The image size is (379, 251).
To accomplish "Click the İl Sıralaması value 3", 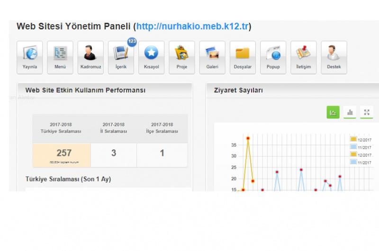I will click(114, 153).
